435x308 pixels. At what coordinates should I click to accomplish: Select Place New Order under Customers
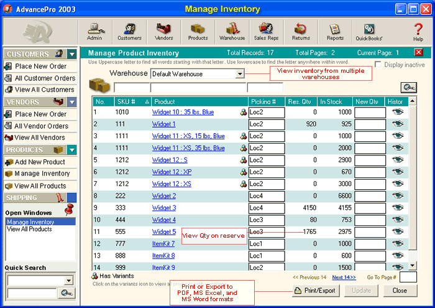click(40, 67)
